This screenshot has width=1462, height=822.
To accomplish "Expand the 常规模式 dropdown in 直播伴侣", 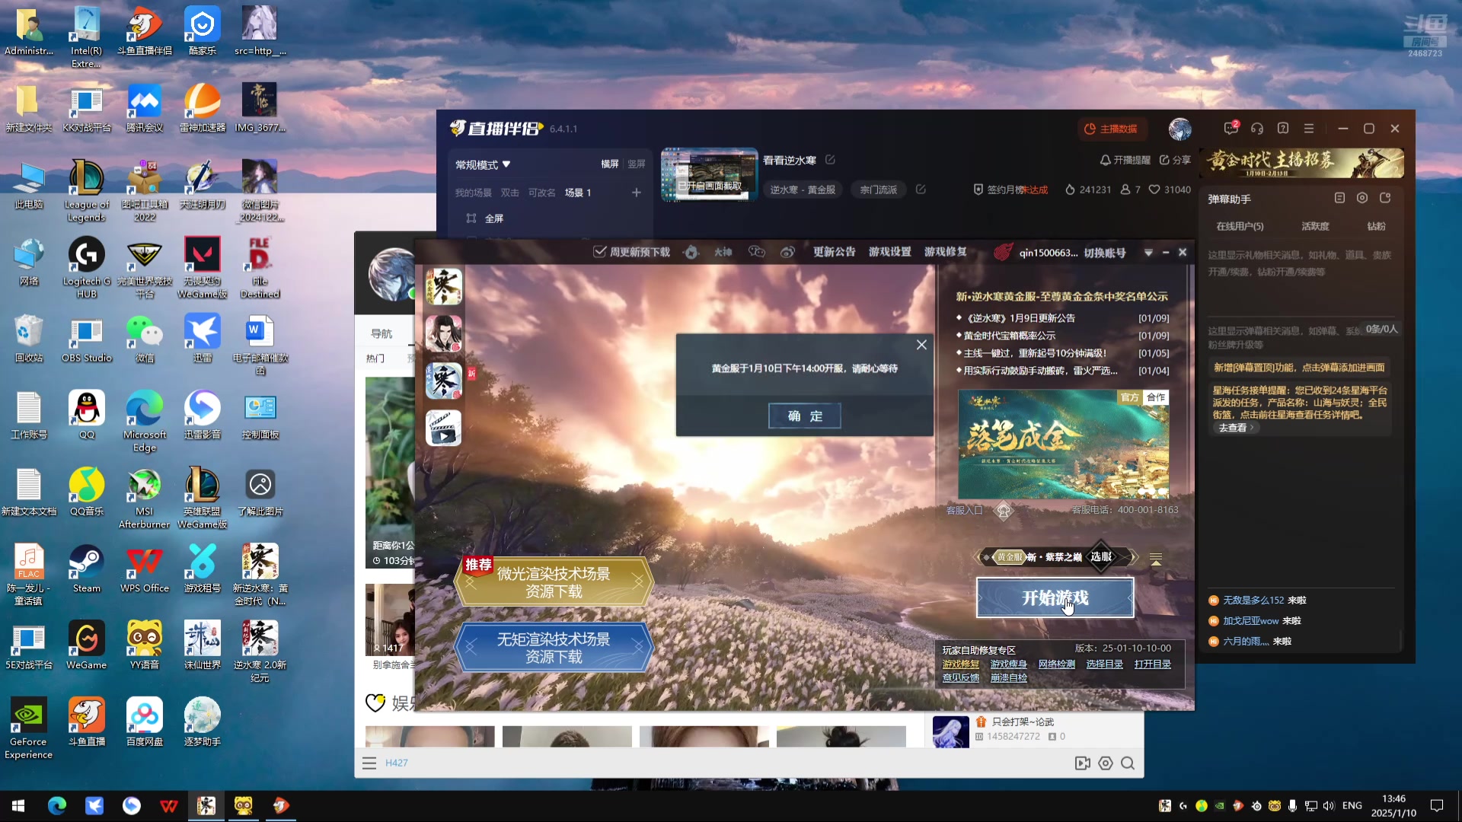I will point(483,164).
